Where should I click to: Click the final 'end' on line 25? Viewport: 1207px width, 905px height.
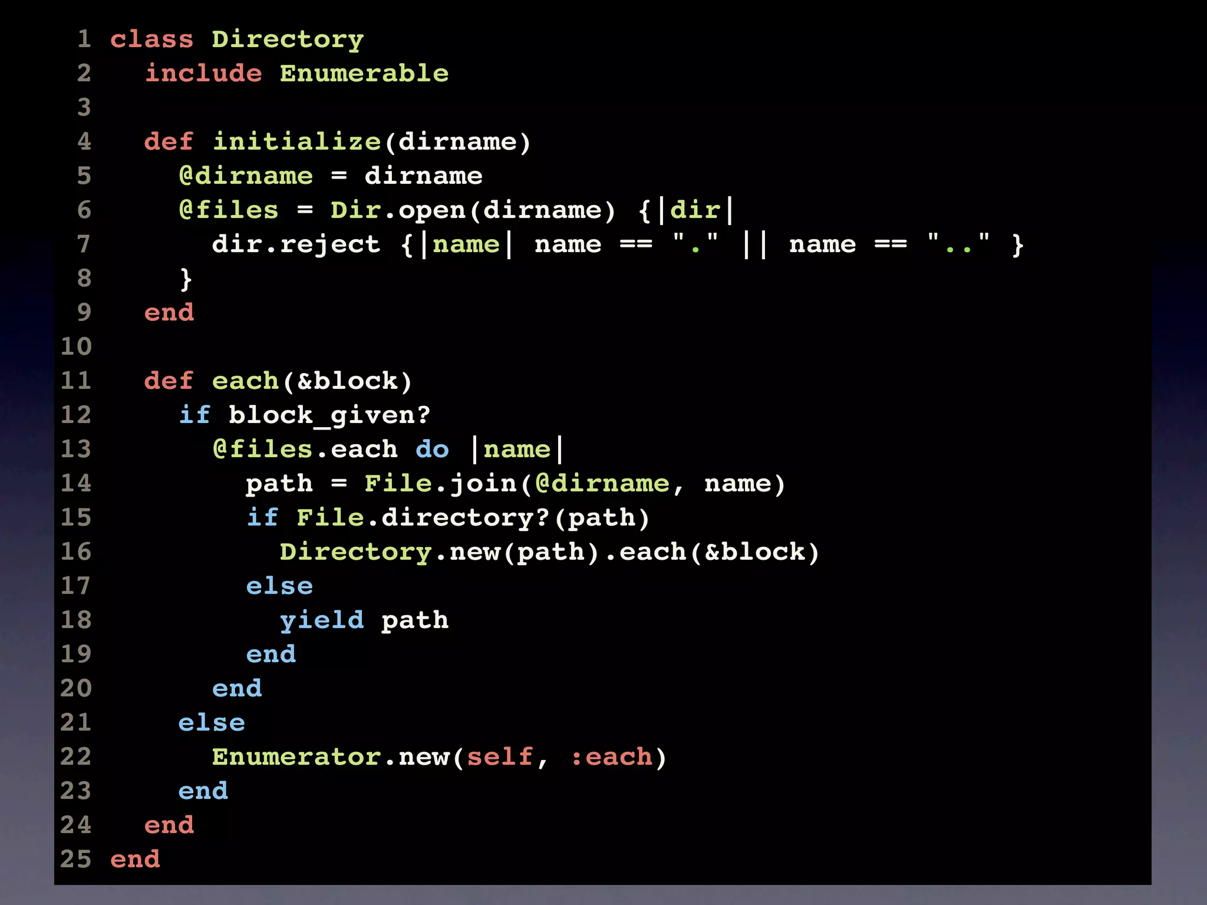[135, 859]
